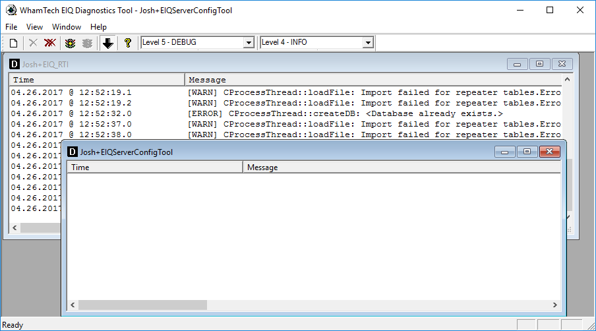This screenshot has width=596, height=331.
Task: Click right scroll arrow in Josh+EIQServerConfigTool window
Action: 555,305
